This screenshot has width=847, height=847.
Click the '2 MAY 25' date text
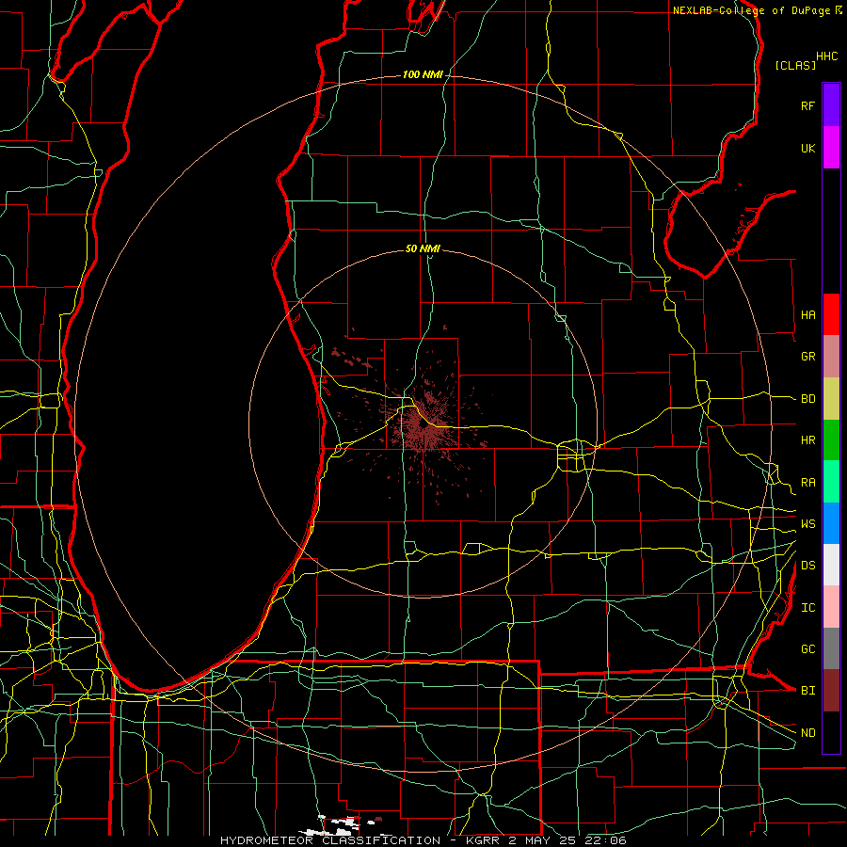click(x=544, y=840)
